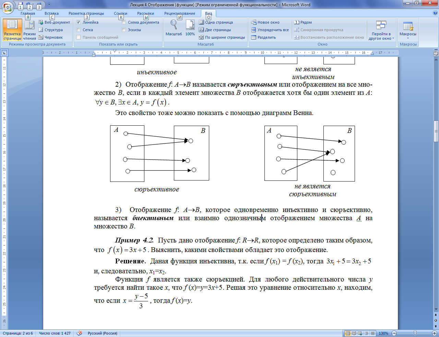Click Страница: 2 из 6 indicator
The height and width of the screenshot is (337, 439).
coord(18,333)
